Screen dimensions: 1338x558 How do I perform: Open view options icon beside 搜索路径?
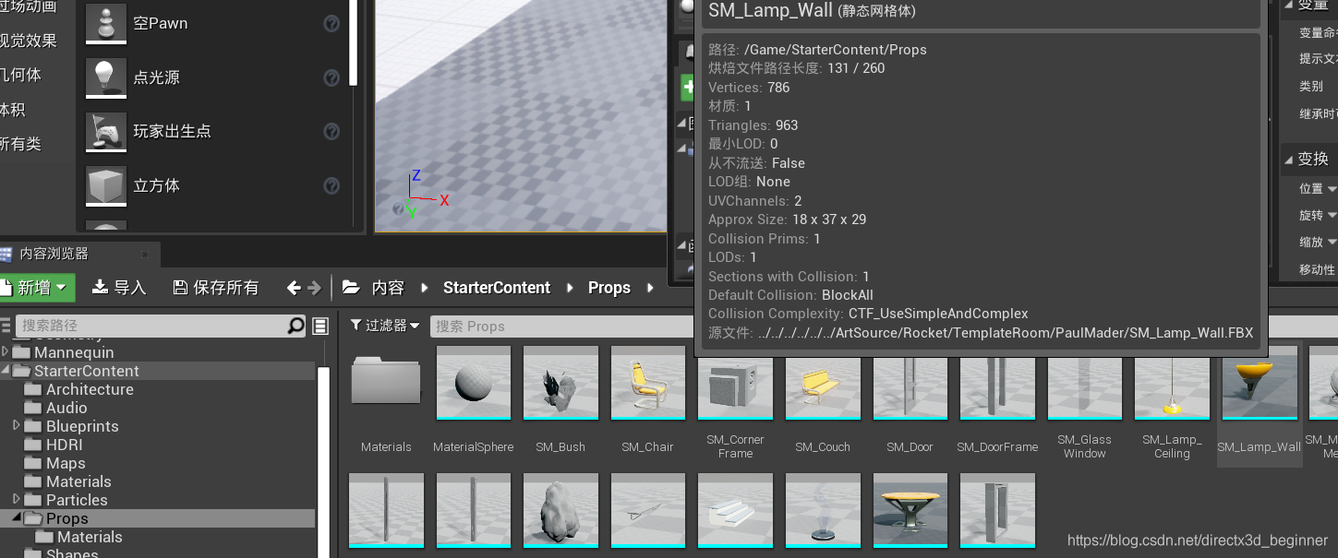click(320, 326)
